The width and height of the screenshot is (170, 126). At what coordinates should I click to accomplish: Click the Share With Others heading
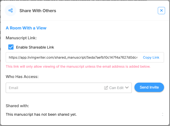[38, 11]
